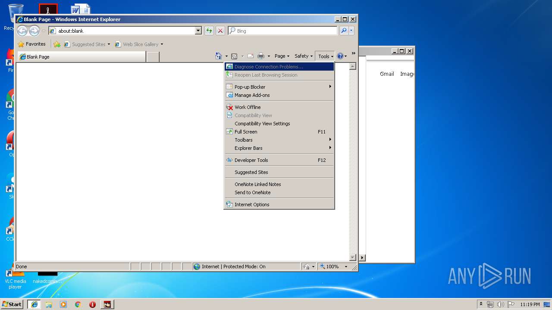552x310 pixels.
Task: Open the Start menu
Action: (12, 304)
